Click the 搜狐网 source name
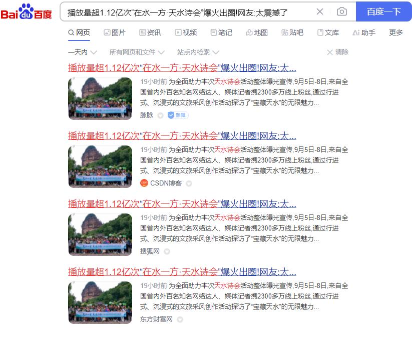This screenshot has height=343, width=412. (150, 251)
